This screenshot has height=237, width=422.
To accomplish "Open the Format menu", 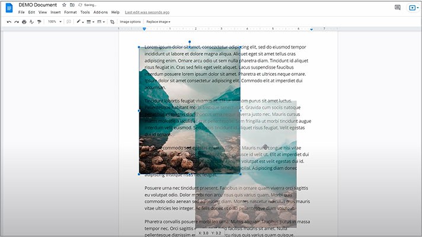I will 71,12.
